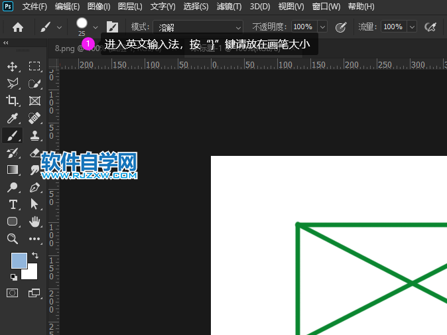Reset default foreground and background colors

tap(14, 277)
